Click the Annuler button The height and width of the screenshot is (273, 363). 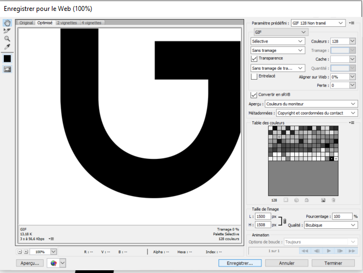[x=287, y=263]
